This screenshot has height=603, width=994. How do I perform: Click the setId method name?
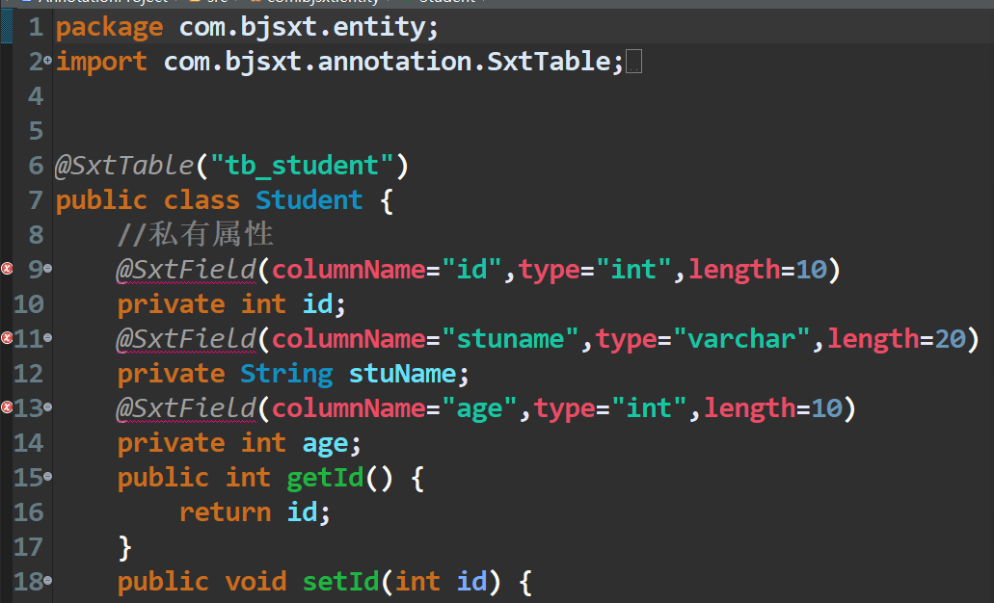coord(341,581)
